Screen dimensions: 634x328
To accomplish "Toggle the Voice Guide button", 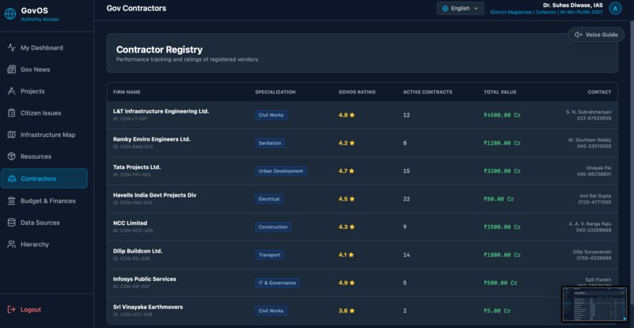I will point(596,35).
